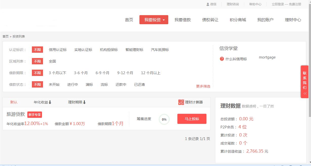Click the WeChat user icon
This screenshot has width=311, height=166.
(208, 4)
